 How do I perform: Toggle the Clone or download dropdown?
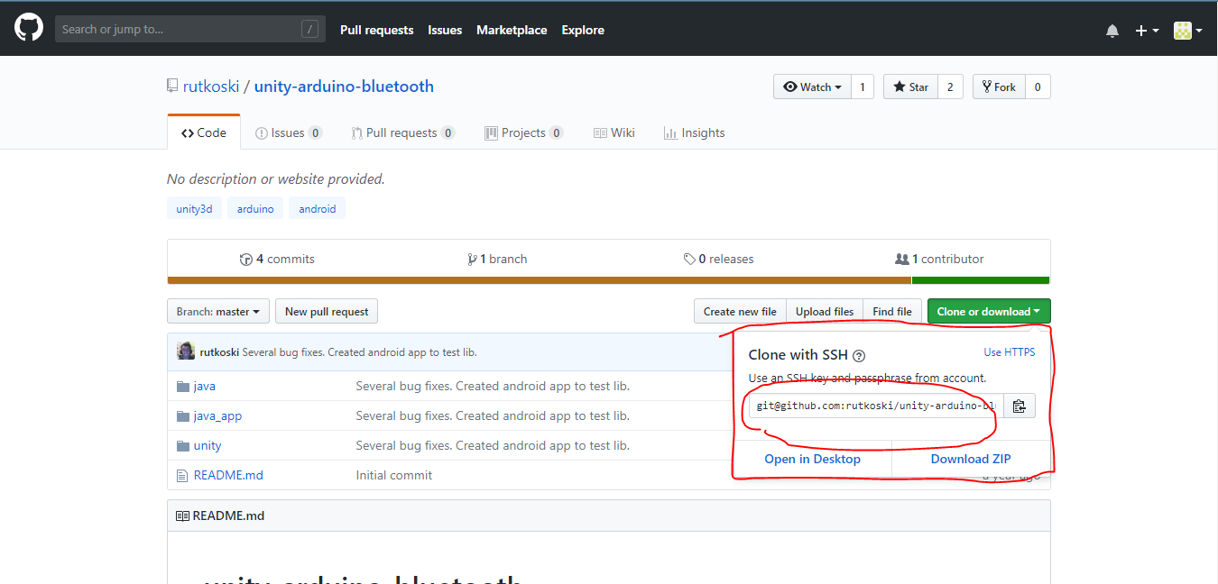point(989,312)
